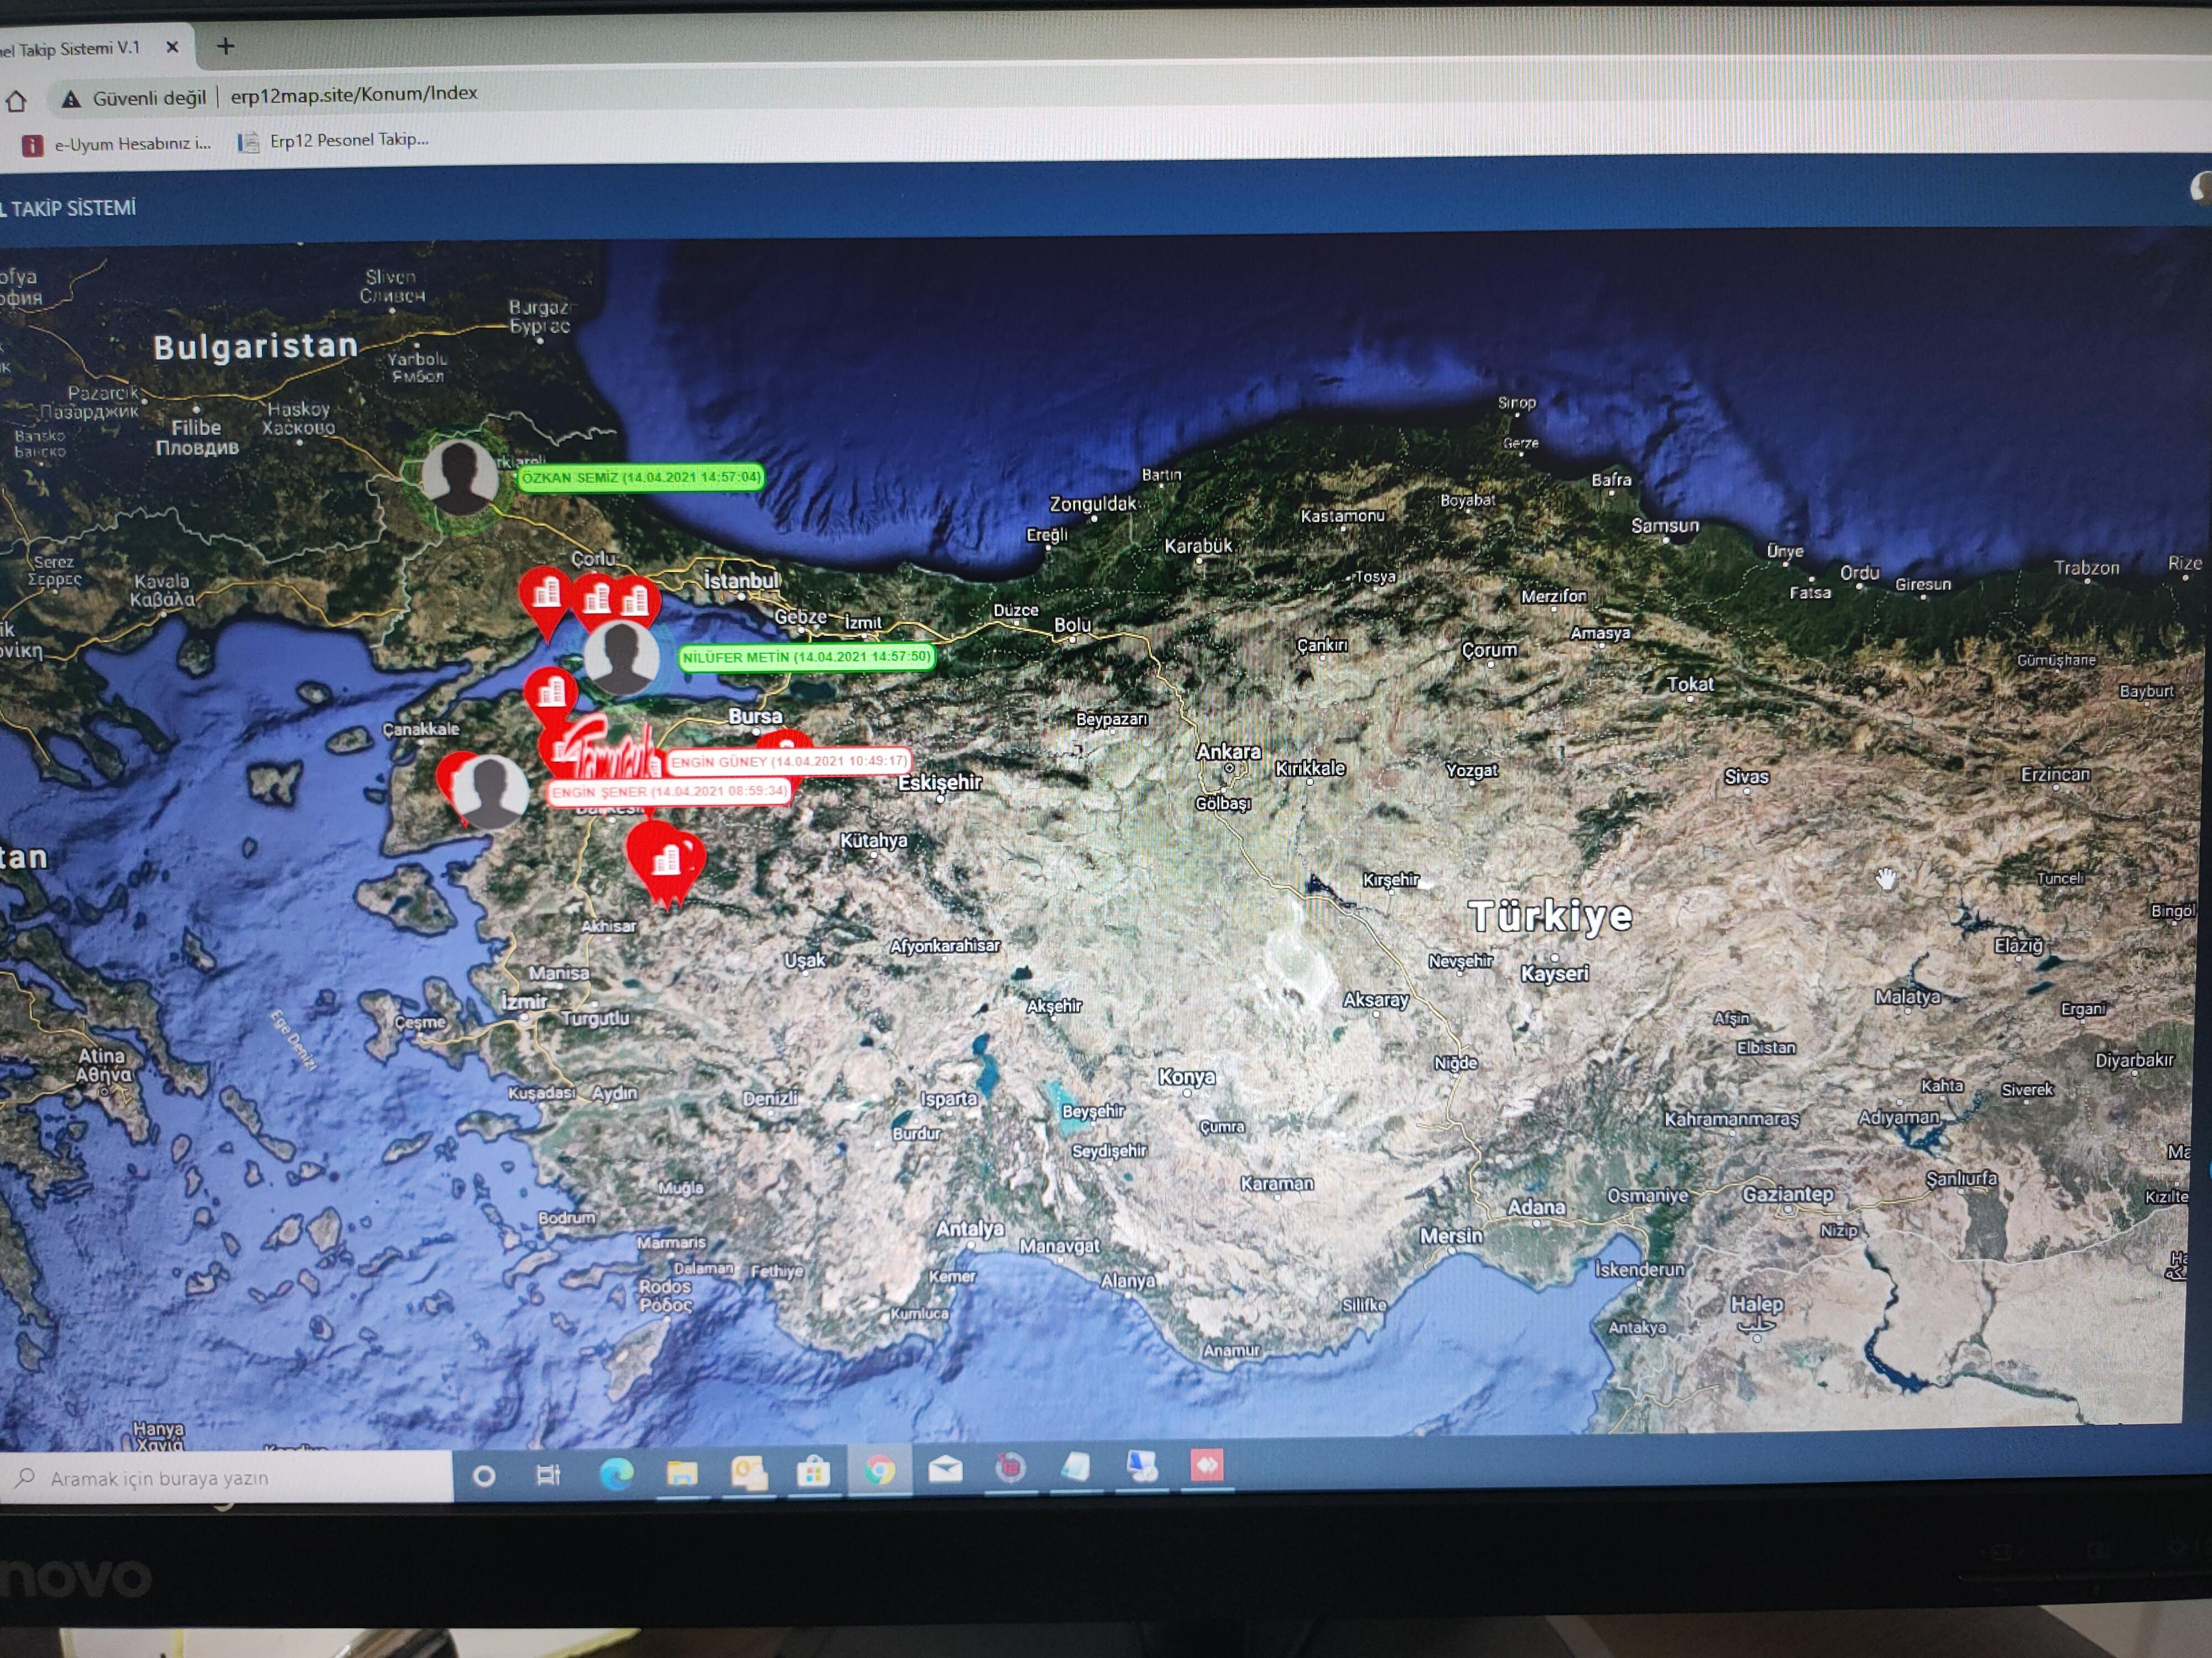Click the address bar URL erp12map.site
Image resolution: width=2212 pixels, height=1658 pixels.
354,94
